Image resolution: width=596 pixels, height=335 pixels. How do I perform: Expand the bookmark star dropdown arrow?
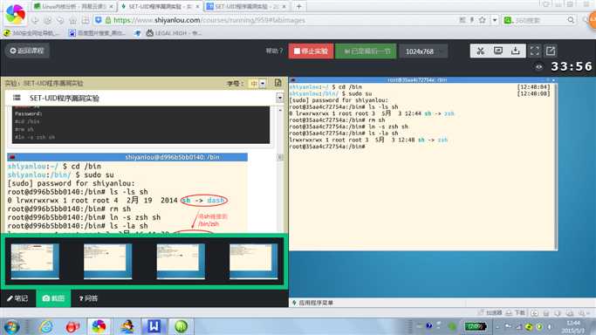click(x=495, y=20)
